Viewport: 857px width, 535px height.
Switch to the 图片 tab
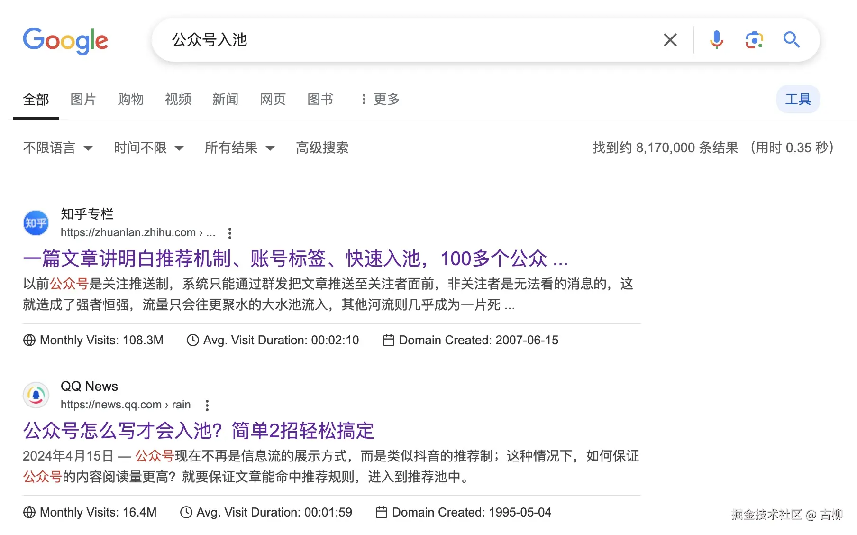[x=83, y=99]
